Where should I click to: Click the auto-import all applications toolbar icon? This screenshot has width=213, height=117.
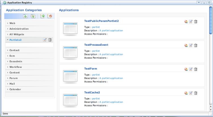tap(33, 16)
